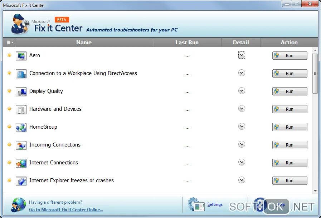
Task: Click the star beside Internet Connections
Action: 9,162
